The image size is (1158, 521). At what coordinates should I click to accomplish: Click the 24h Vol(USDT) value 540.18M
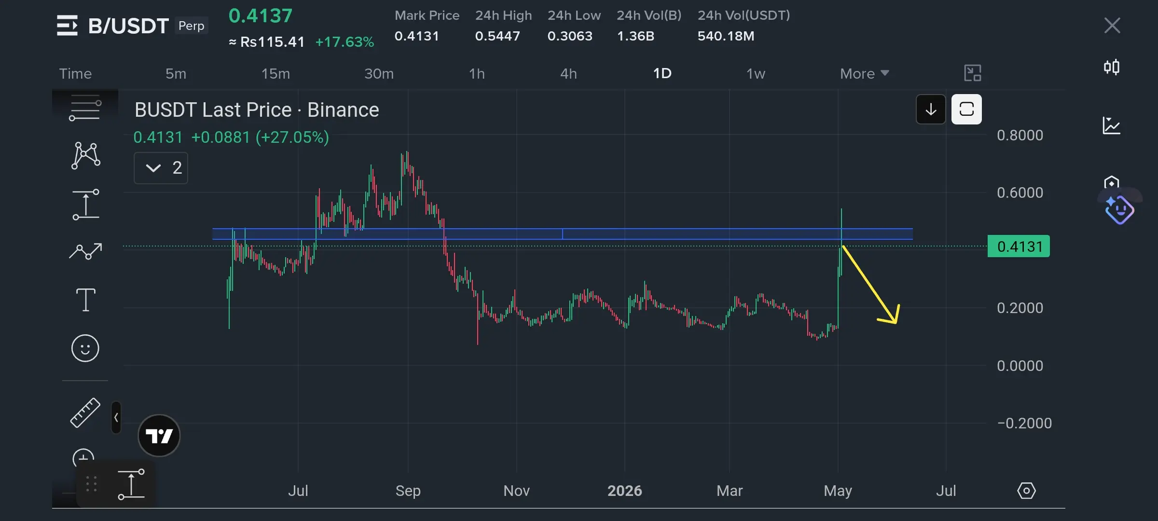pyautogui.click(x=726, y=36)
